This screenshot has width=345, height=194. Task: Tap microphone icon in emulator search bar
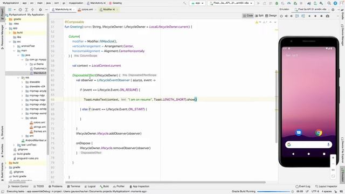click(x=328, y=144)
